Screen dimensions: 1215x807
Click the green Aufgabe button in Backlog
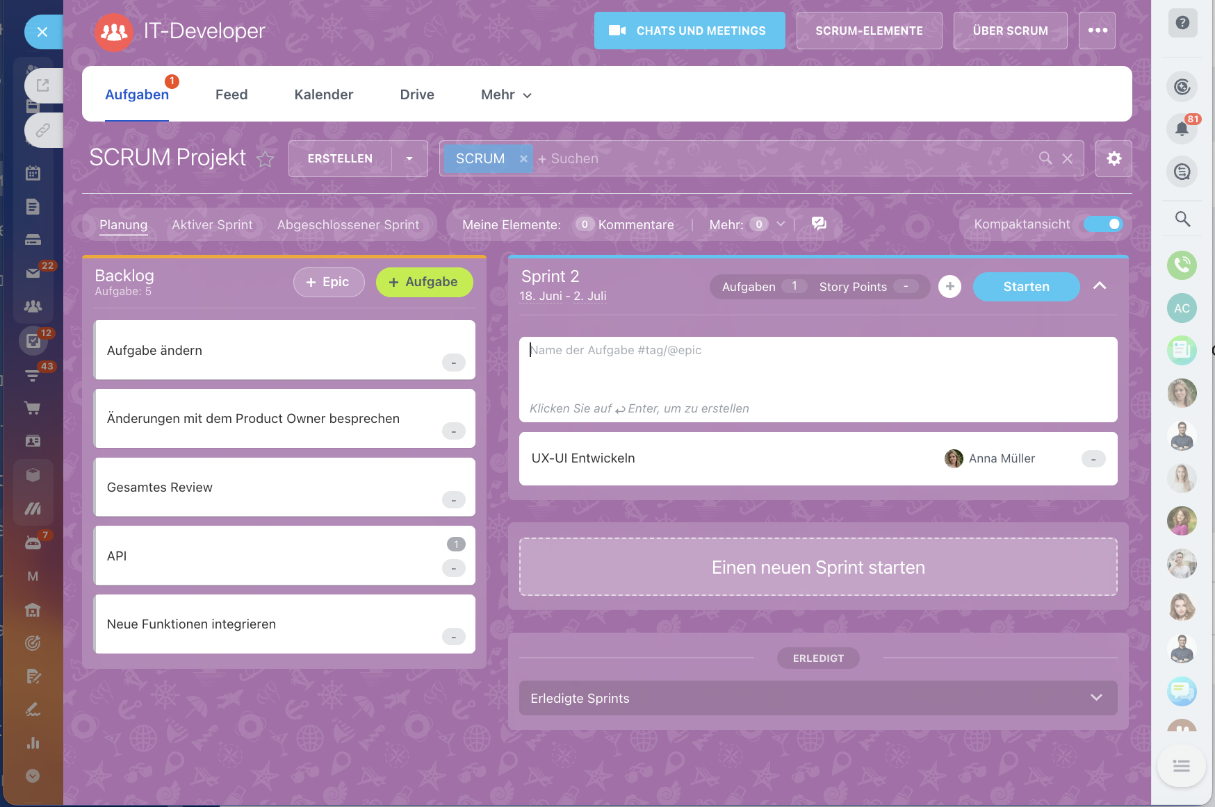tap(424, 282)
